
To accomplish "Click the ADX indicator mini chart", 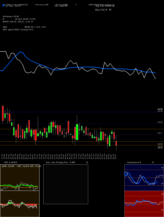I will [x=20, y=178].
